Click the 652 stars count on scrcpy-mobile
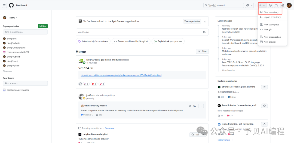294x143 pixels. point(99,115)
